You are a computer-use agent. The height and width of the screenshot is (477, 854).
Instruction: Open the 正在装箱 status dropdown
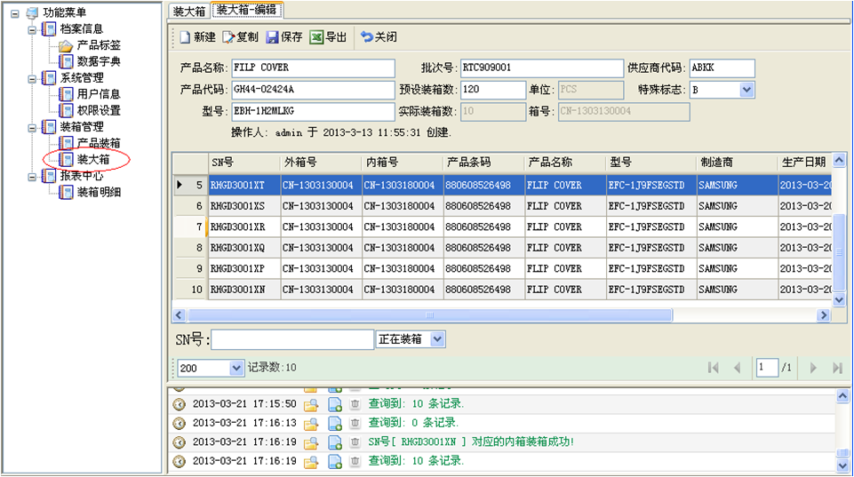437,339
